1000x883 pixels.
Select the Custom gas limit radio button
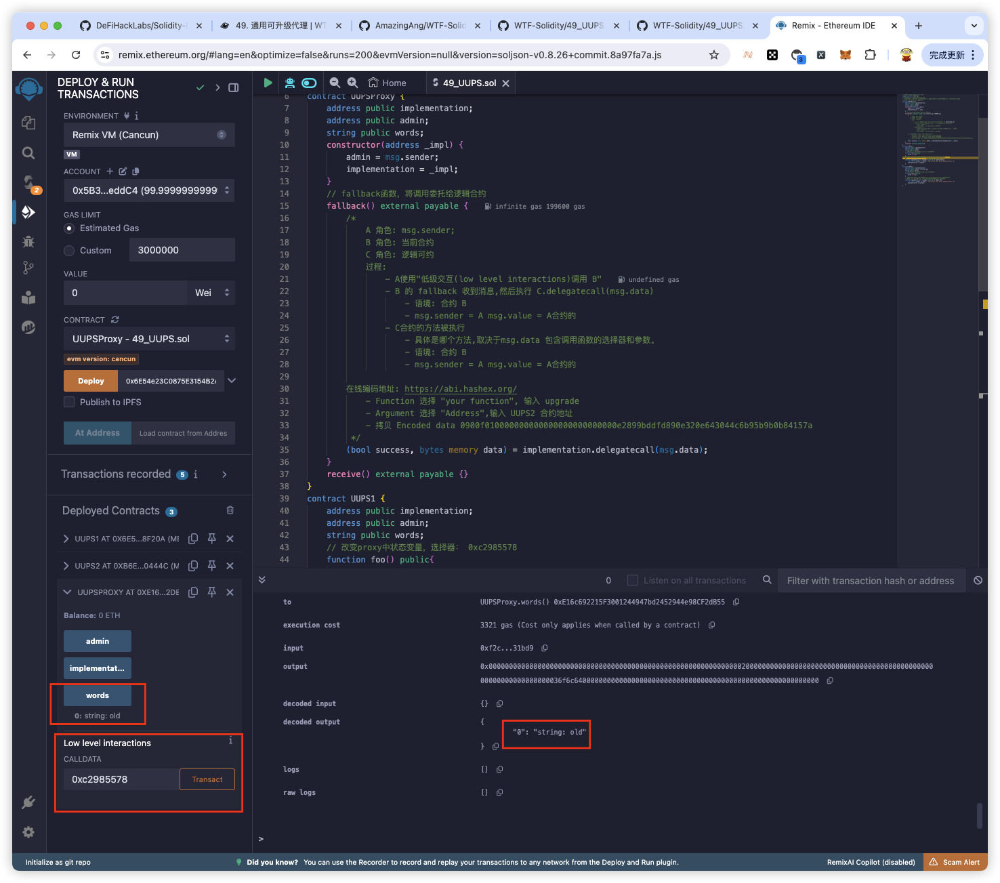pyautogui.click(x=69, y=251)
